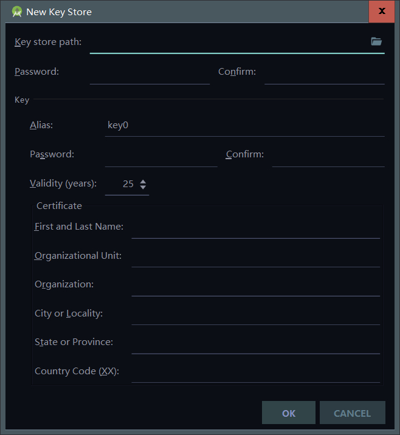The height and width of the screenshot is (435, 400).
Task: Close the New Key Store dialog
Action: pos(382,12)
